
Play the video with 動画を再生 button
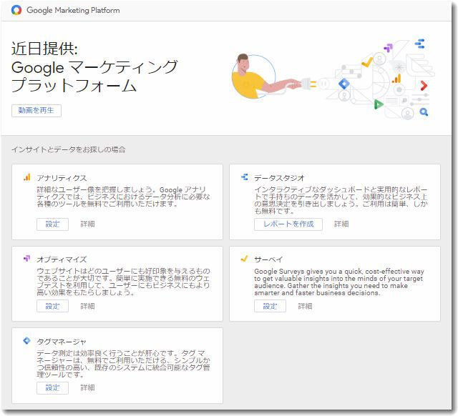(36, 111)
